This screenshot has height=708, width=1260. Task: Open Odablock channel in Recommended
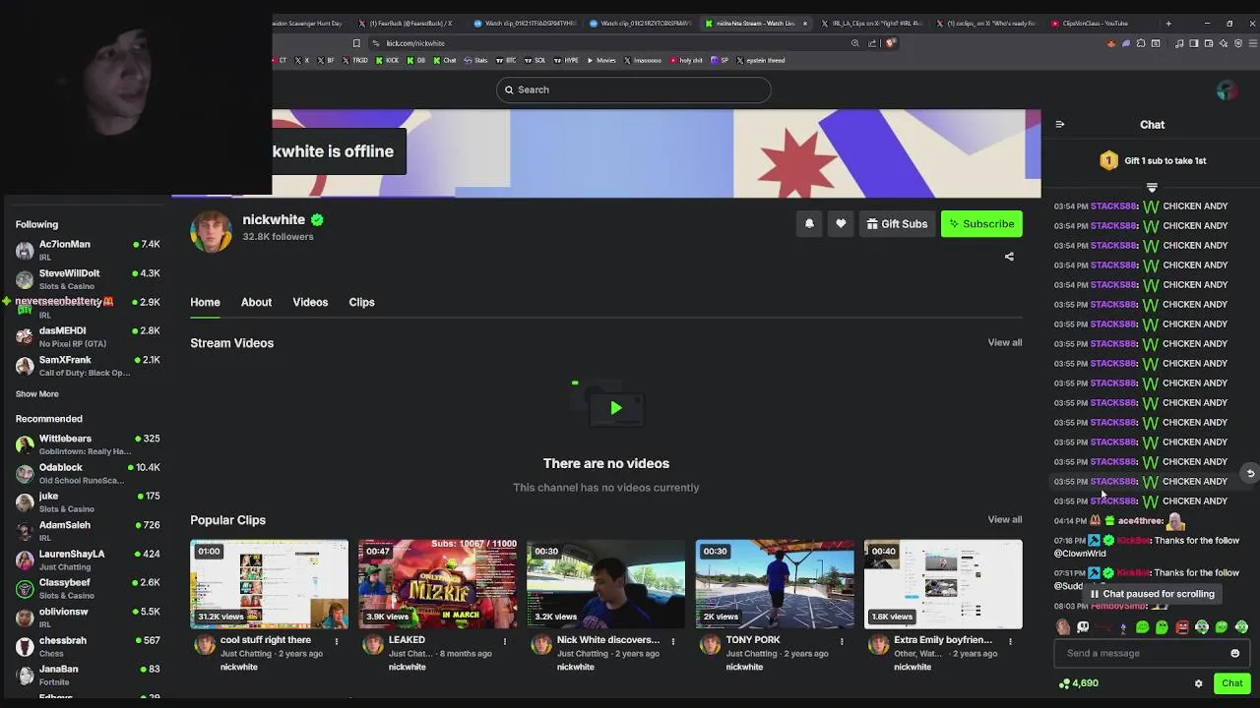pos(87,473)
